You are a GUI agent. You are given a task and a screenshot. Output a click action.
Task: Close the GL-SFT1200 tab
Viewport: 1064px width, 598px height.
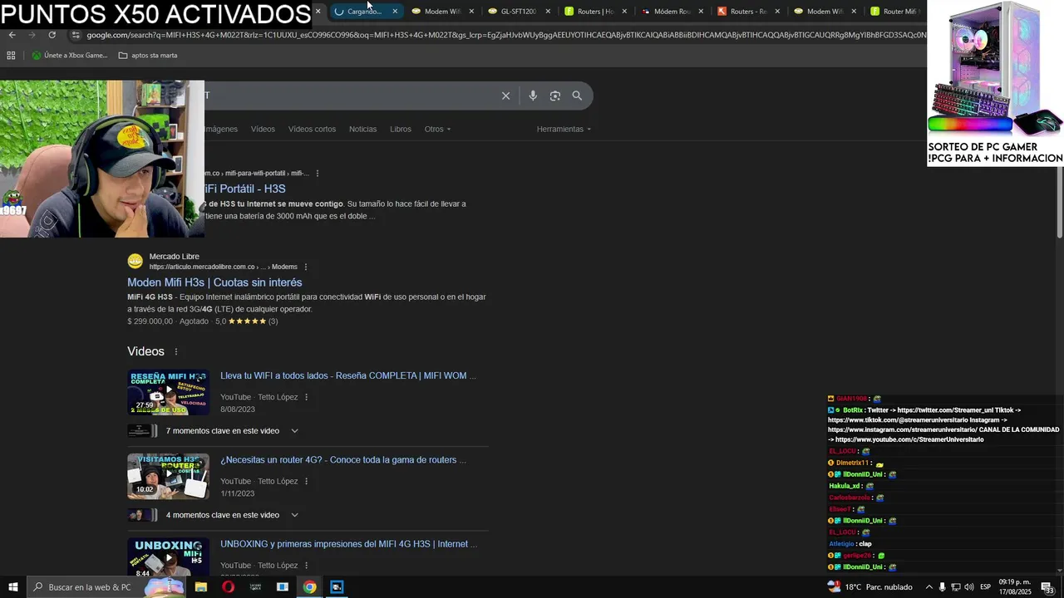(548, 12)
